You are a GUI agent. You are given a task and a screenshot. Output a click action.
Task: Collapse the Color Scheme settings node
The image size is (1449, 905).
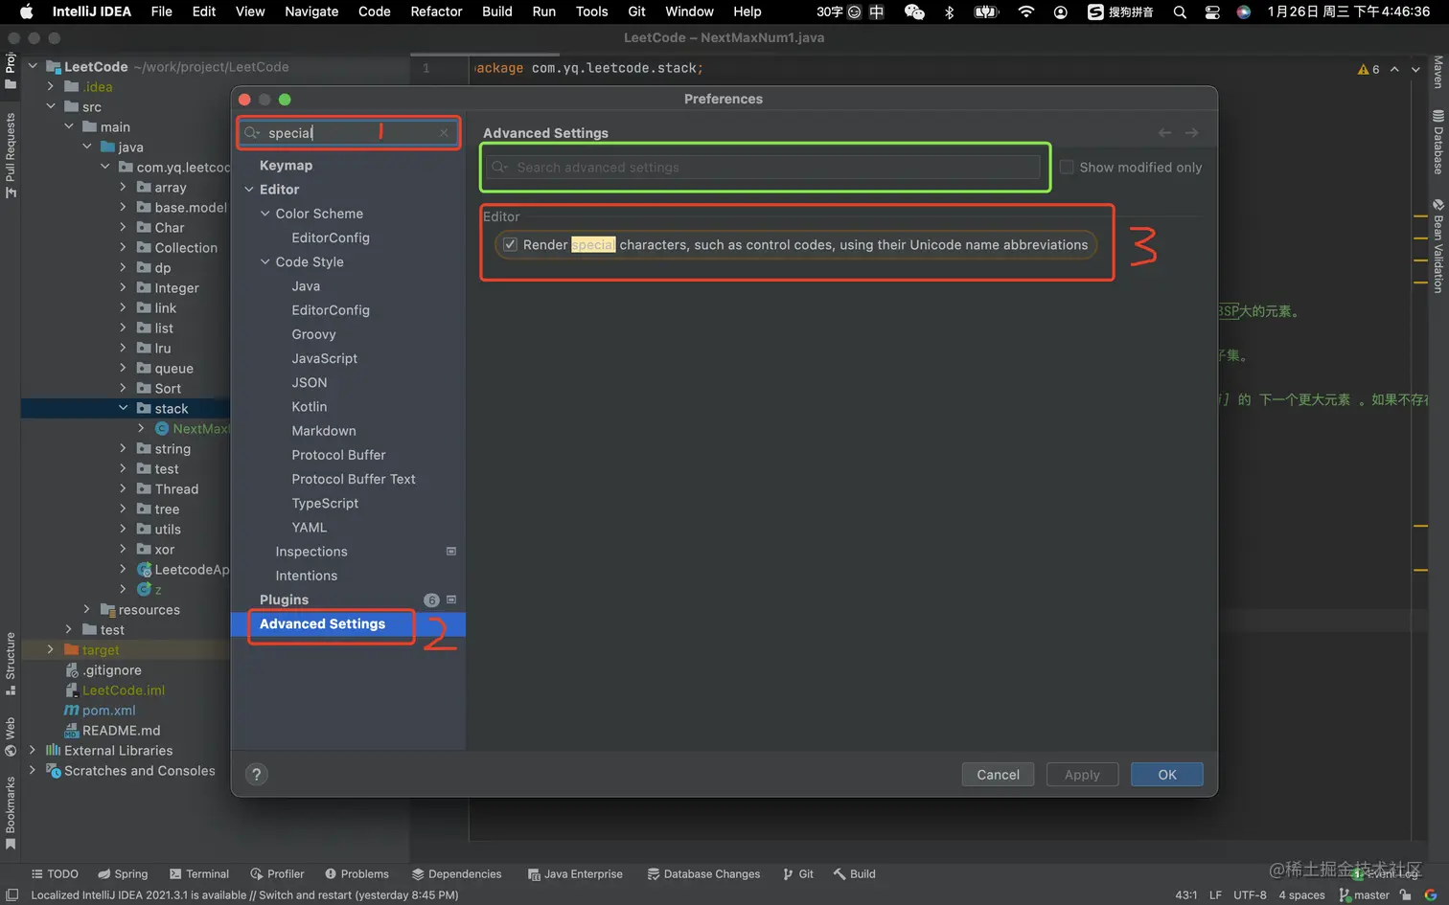click(x=265, y=214)
